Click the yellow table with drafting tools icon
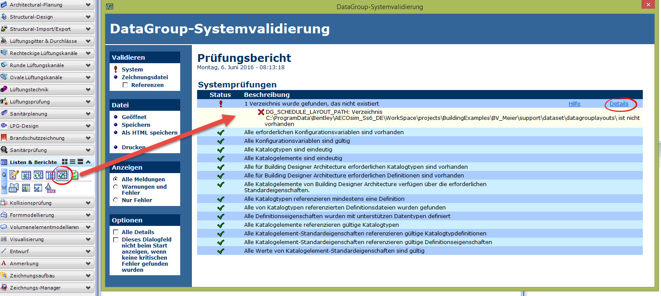This screenshot has height=296, width=661. 26,187
